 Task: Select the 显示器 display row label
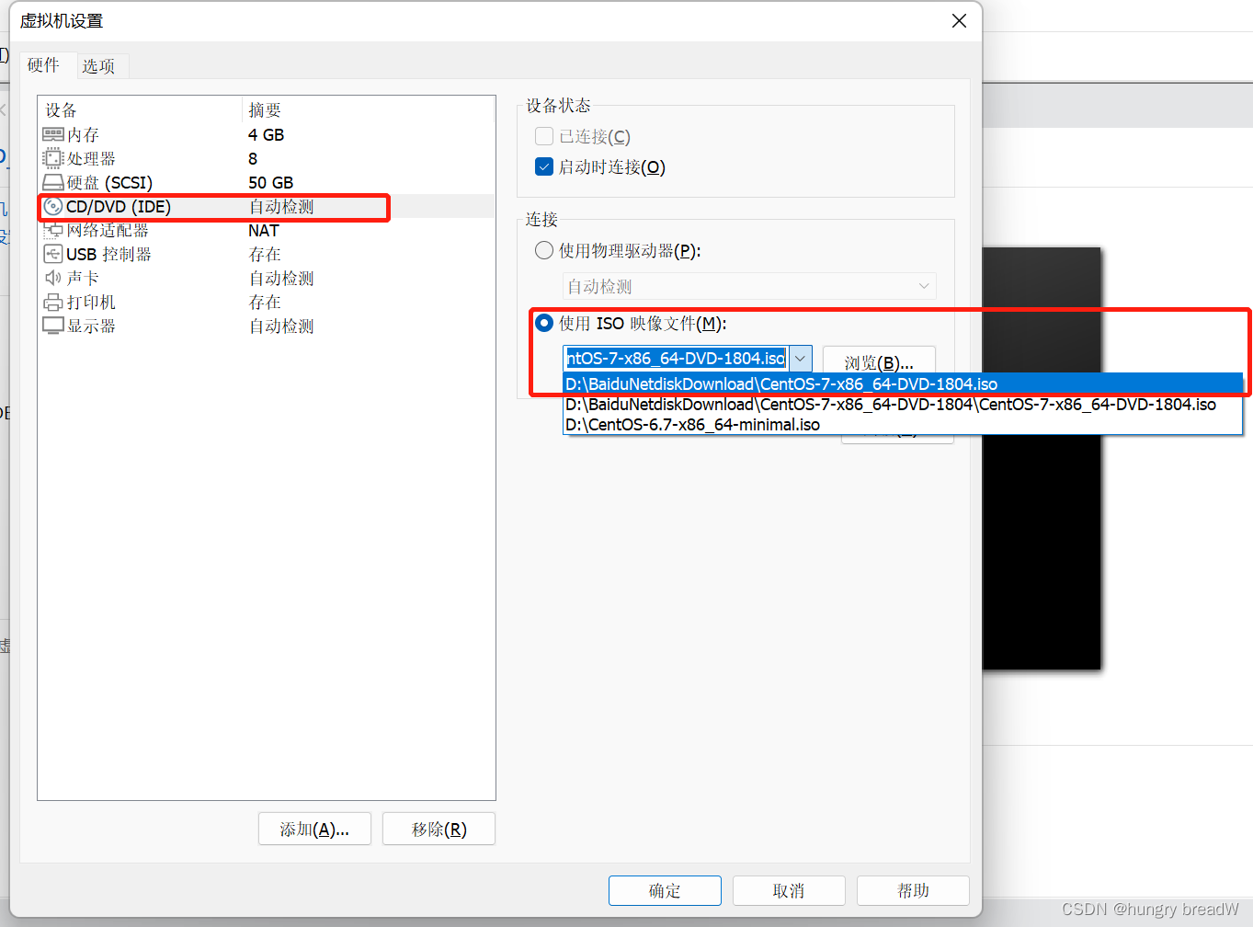pos(91,326)
